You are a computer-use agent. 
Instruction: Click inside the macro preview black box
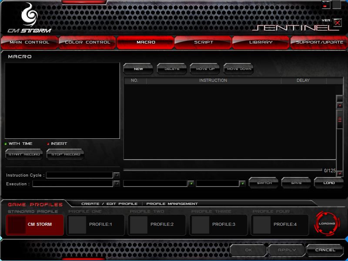tap(62, 100)
